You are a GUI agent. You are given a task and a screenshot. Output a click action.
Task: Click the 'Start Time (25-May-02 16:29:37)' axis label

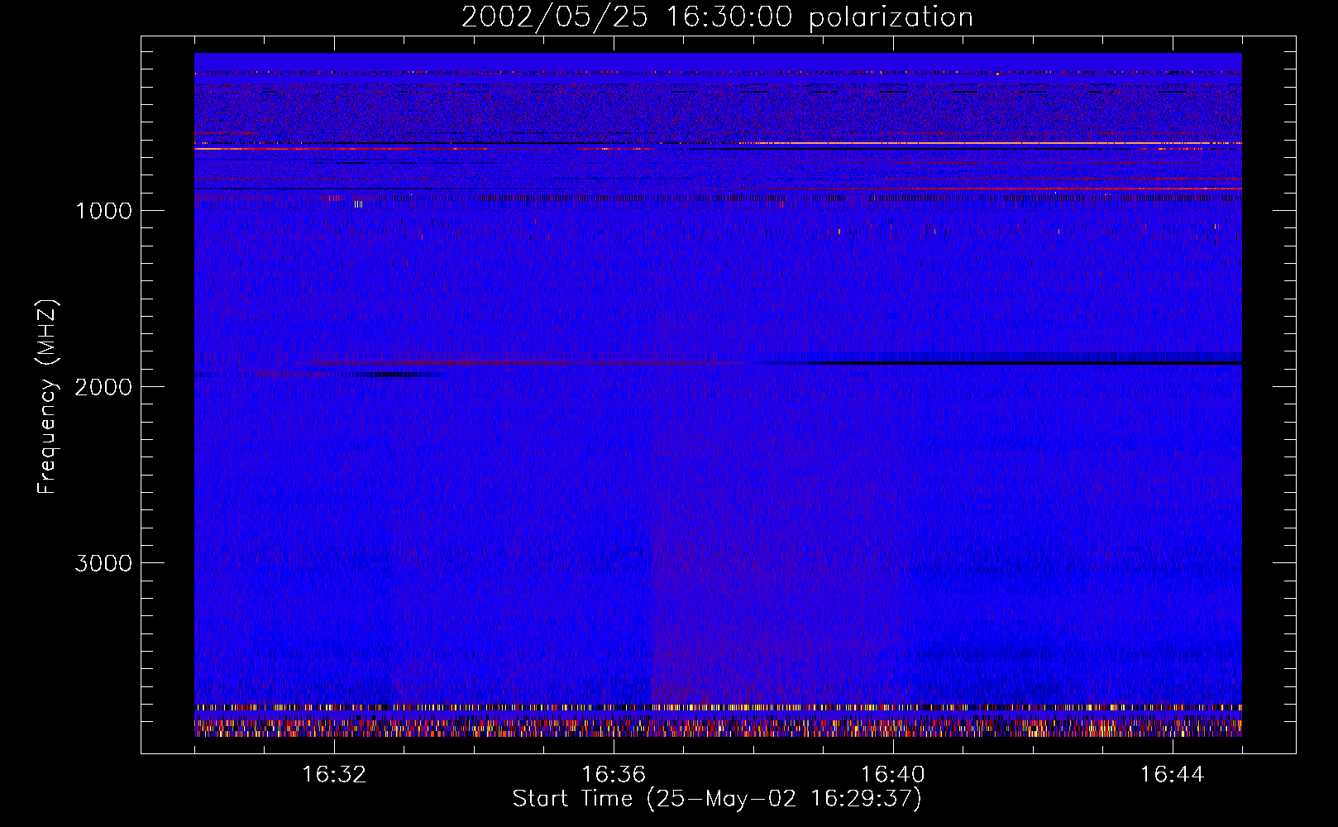click(x=717, y=799)
